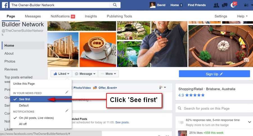Open the globe notifications icon

point(233,5)
